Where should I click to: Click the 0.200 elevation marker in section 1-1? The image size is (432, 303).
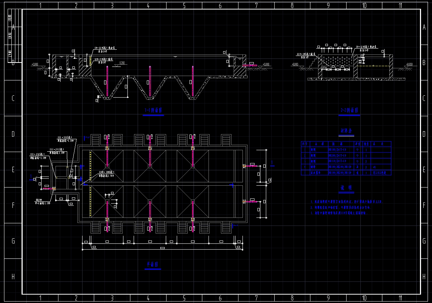click(x=122, y=63)
